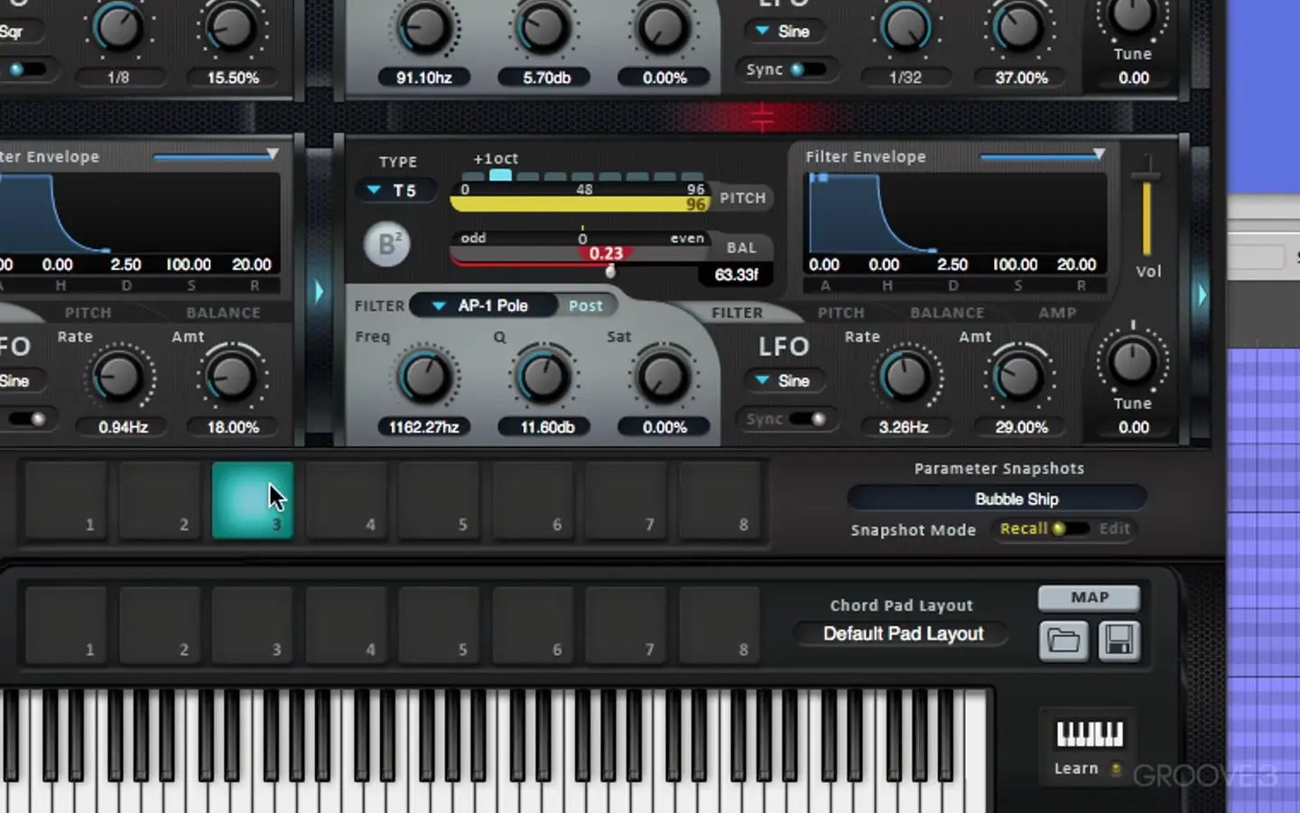
Task: Click the red BAL slider showing 0.23
Action: (606, 254)
